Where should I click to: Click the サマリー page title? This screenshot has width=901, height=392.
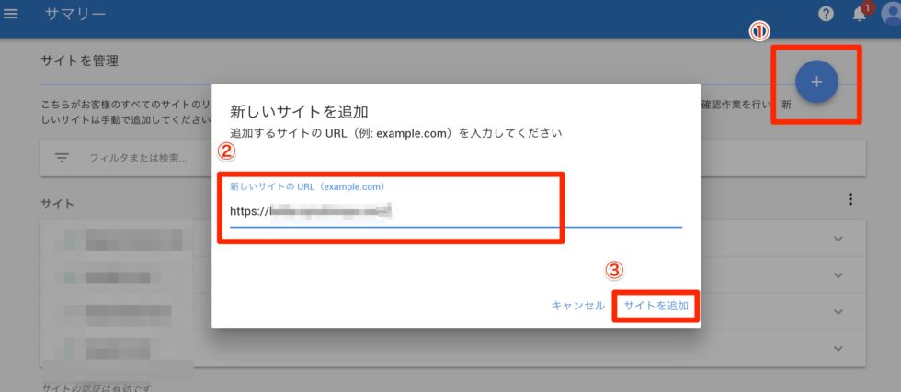click(74, 15)
